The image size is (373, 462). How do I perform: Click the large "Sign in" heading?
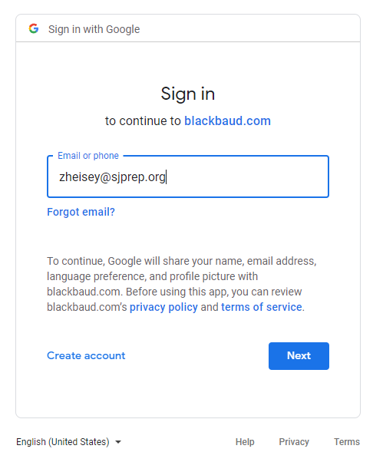click(188, 94)
